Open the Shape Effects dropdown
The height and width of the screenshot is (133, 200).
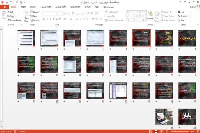click(168, 20)
